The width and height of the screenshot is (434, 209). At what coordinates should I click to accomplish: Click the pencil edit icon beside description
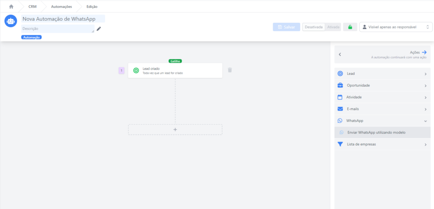[x=99, y=29]
